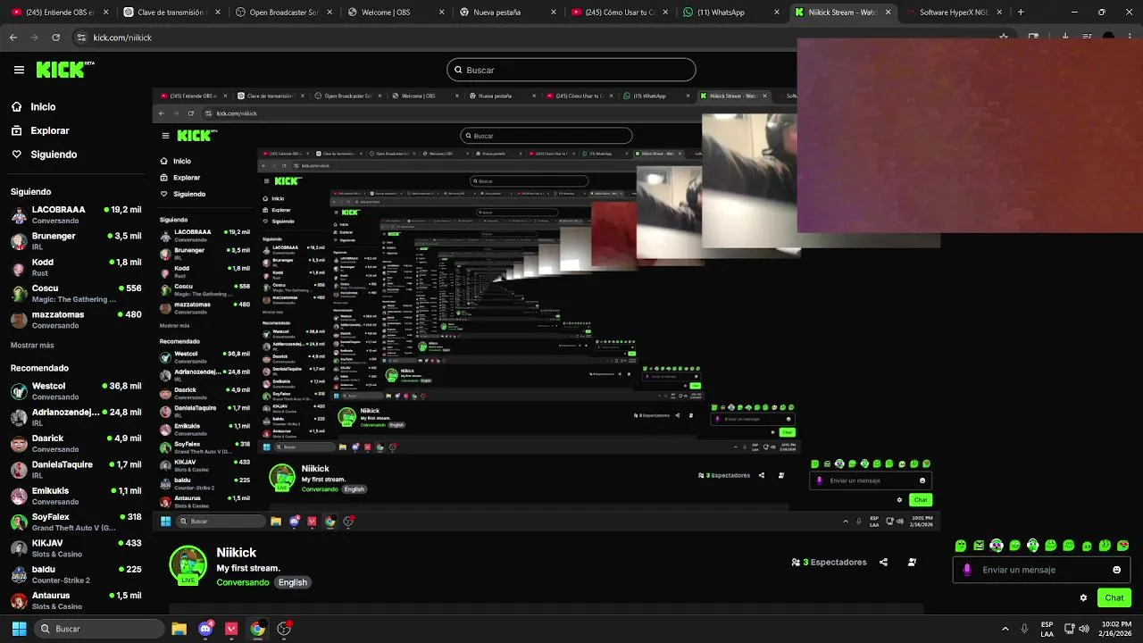The height and width of the screenshot is (643, 1143).
Task: Click DanielaTaquire channel avatar
Action: 19,470
